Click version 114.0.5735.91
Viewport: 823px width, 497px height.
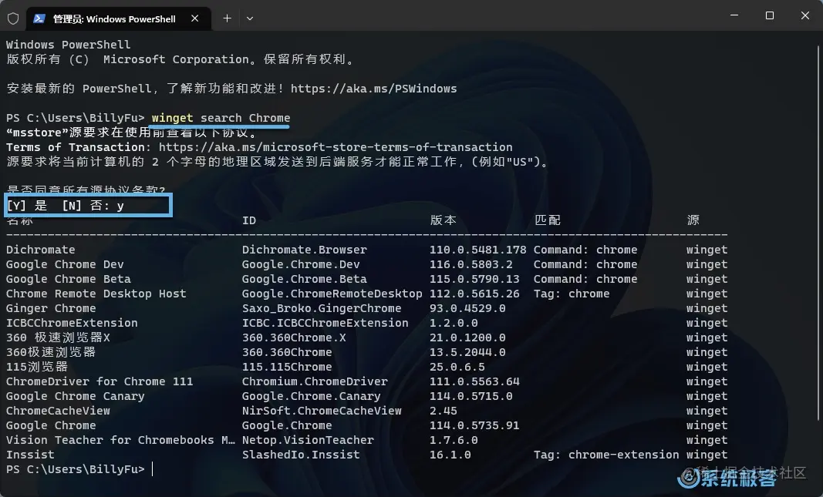click(x=474, y=425)
